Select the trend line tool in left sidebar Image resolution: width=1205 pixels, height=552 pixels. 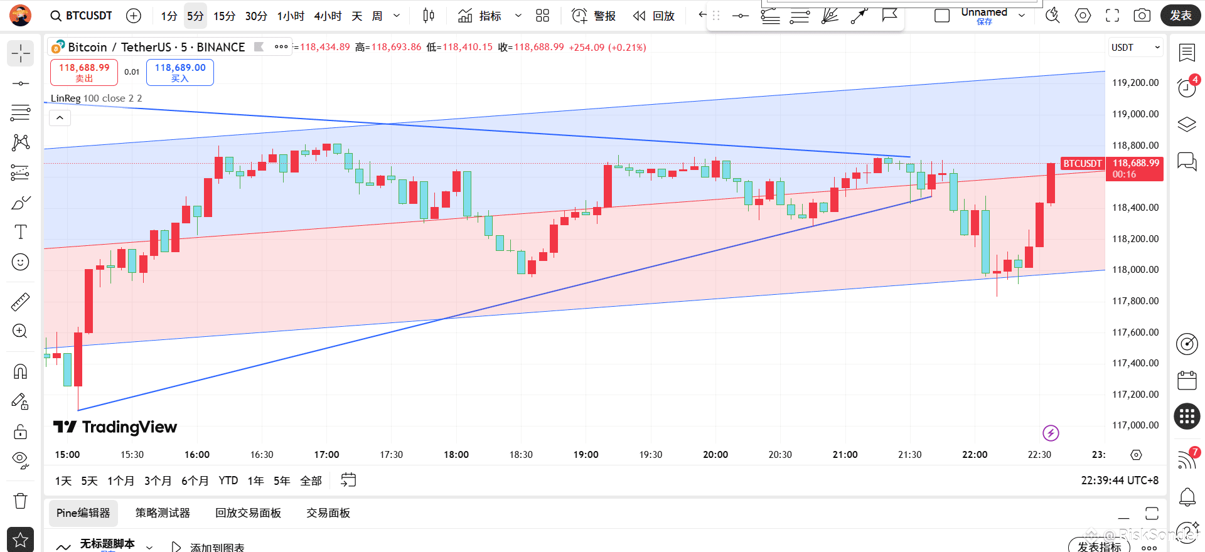pos(20,83)
